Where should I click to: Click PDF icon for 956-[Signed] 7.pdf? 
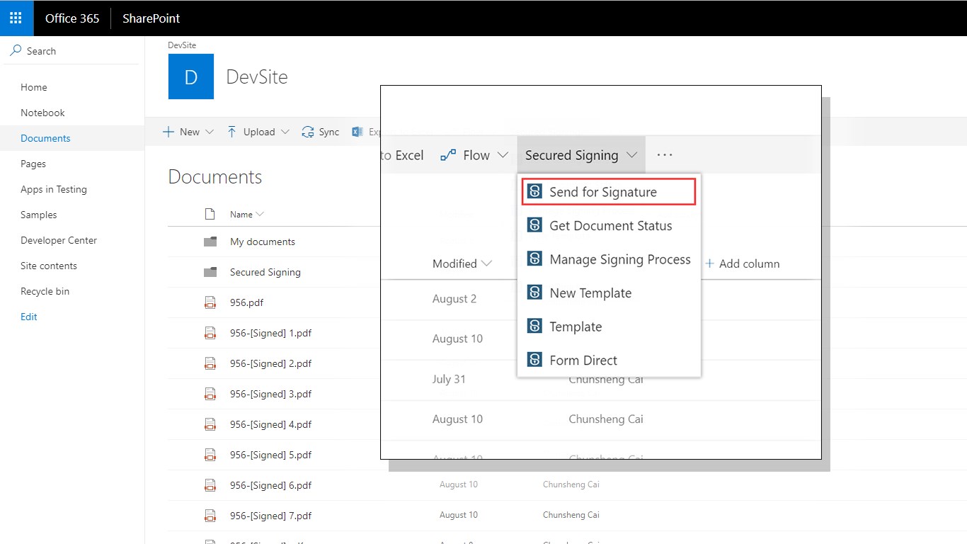[210, 516]
